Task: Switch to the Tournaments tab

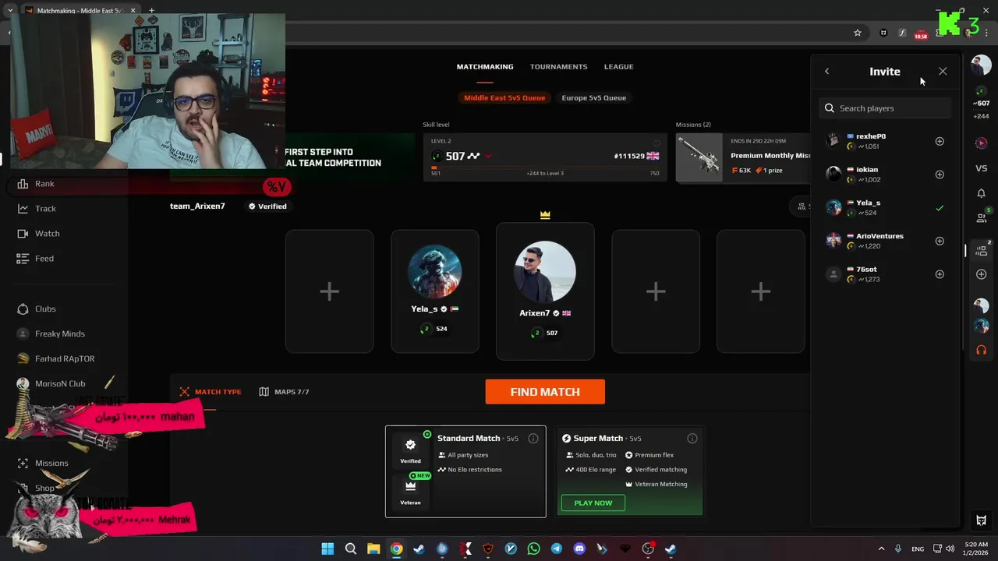Action: [x=558, y=66]
